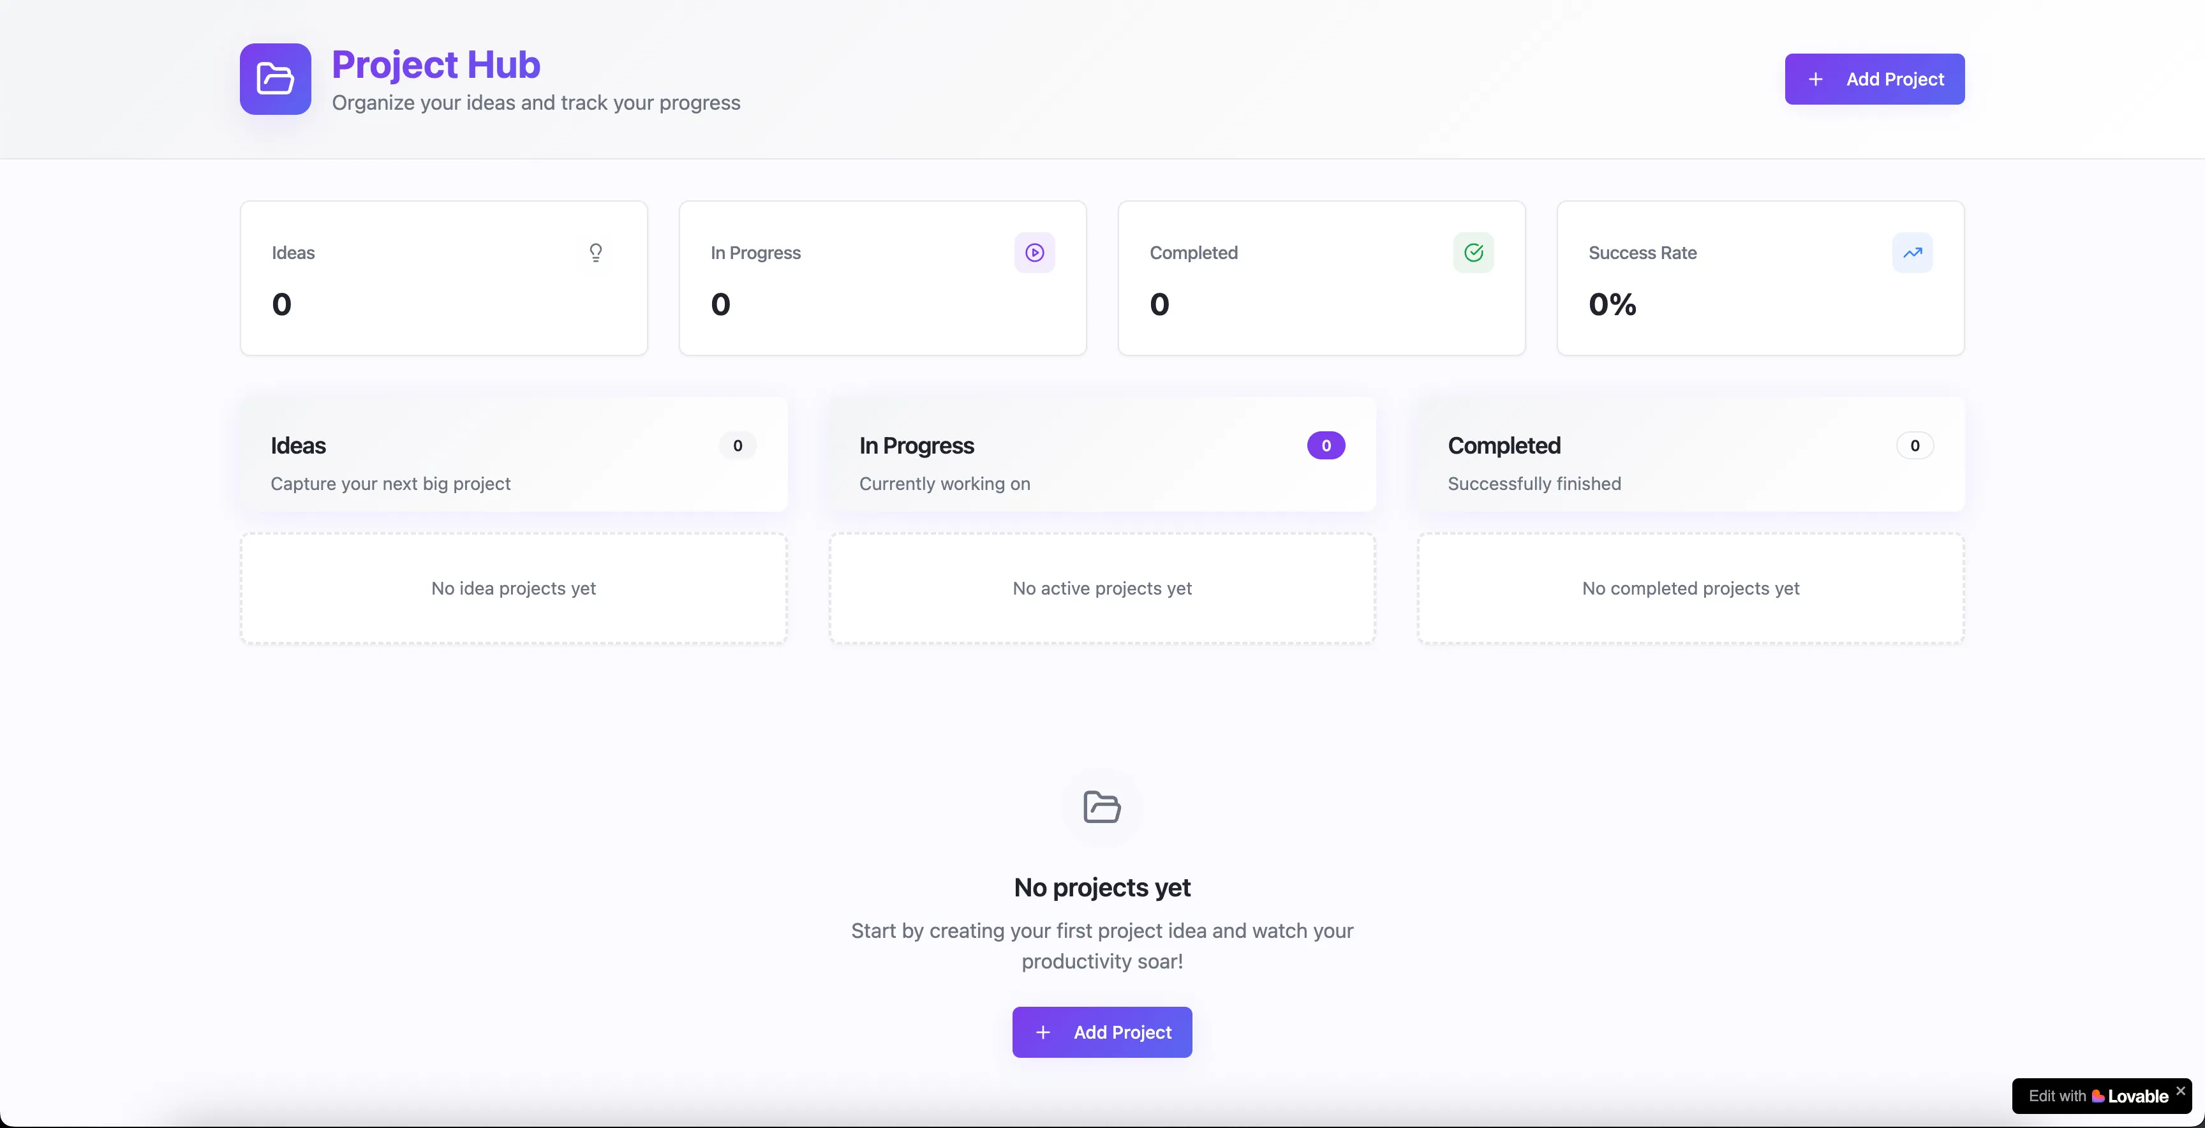The width and height of the screenshot is (2205, 1128).
Task: Click the Start by creating your first project idea text
Action: (1102, 946)
